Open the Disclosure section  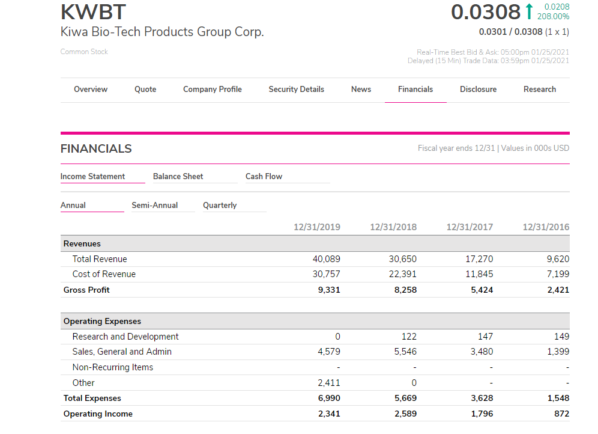(478, 89)
